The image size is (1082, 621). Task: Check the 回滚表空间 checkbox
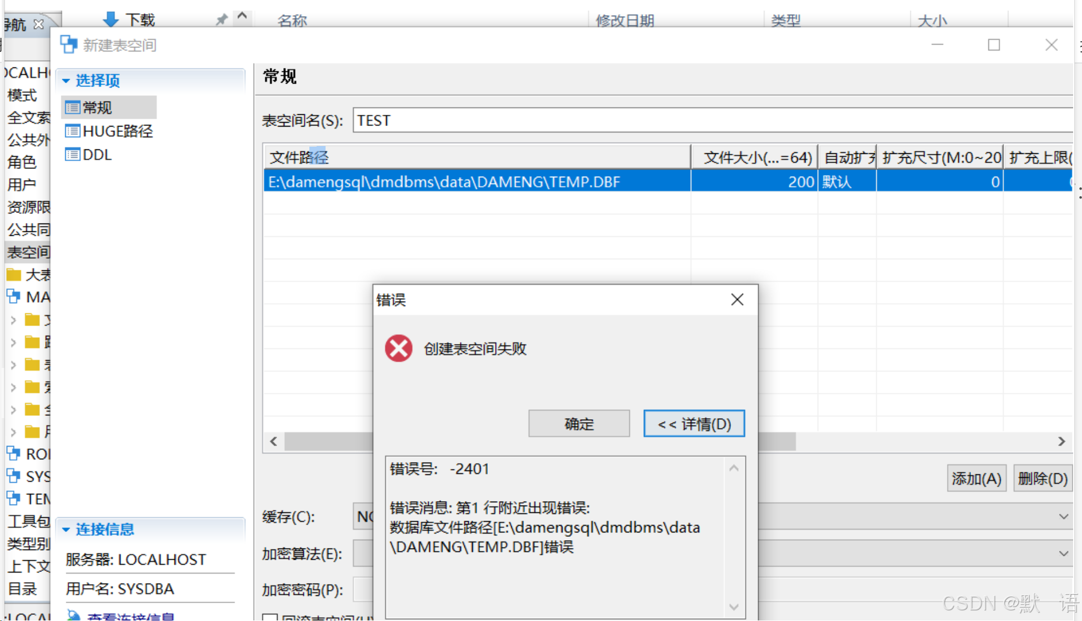[x=270, y=618]
